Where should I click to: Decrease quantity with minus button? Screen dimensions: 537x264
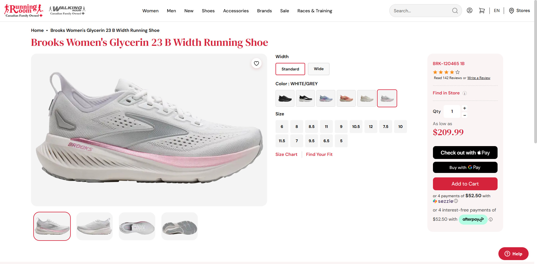(465, 115)
